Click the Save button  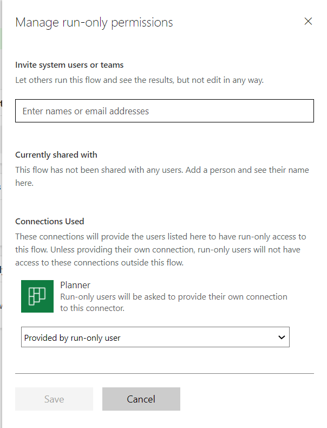click(x=54, y=399)
